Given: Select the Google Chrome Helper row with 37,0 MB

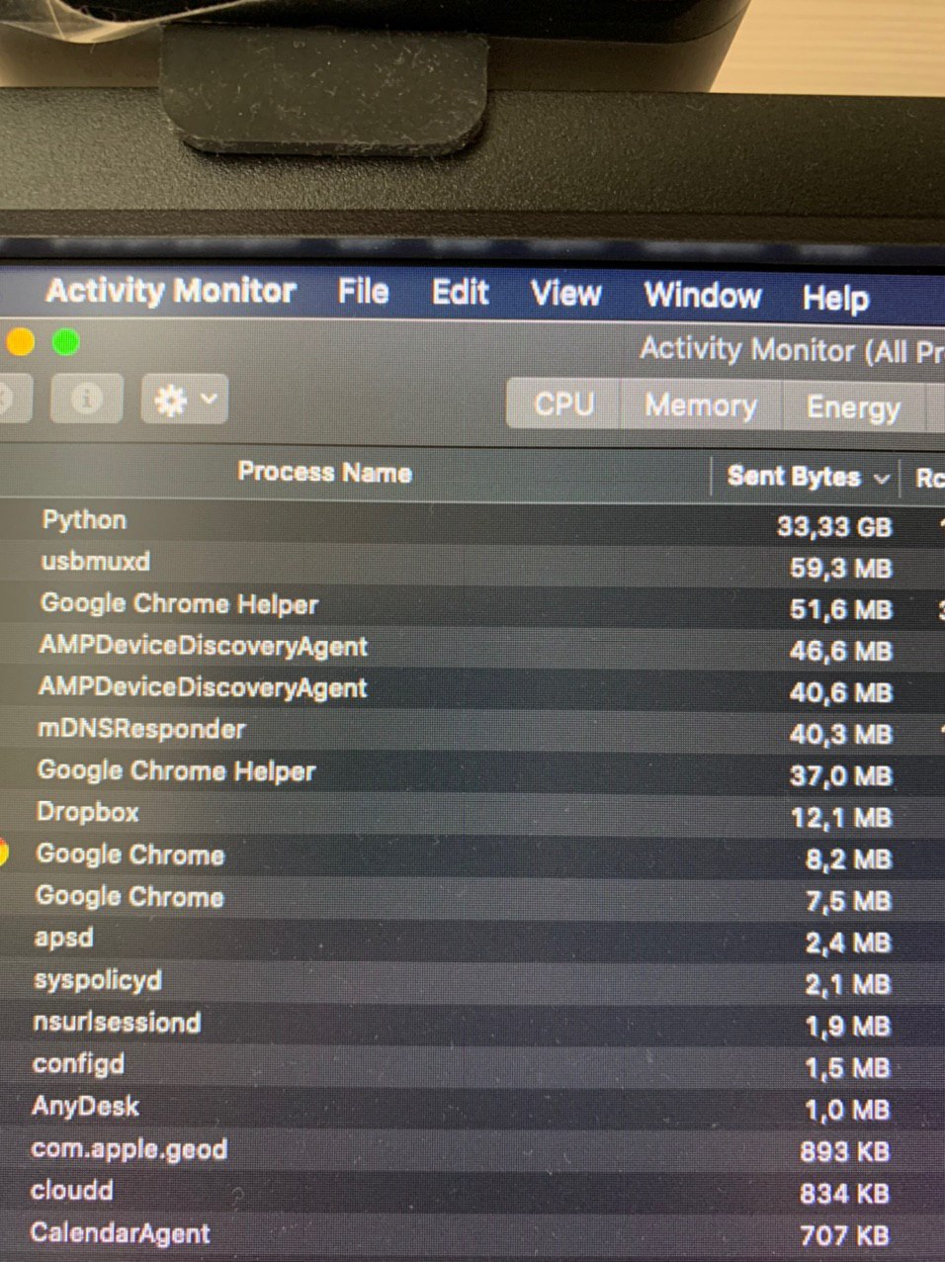Looking at the screenshot, I should point(472,772).
